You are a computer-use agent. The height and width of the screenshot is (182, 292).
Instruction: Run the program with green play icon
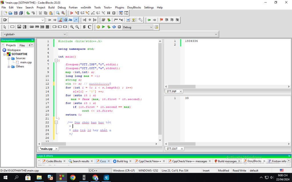point(103,27)
